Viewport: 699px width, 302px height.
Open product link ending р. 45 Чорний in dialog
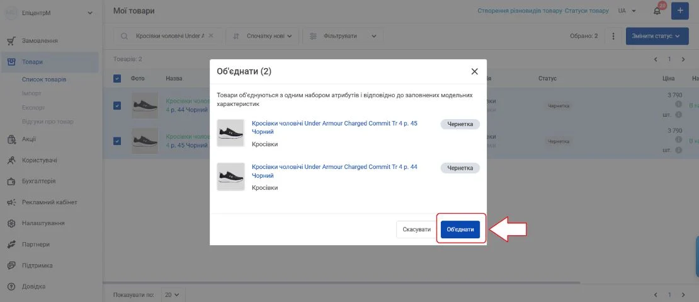[x=334, y=127]
